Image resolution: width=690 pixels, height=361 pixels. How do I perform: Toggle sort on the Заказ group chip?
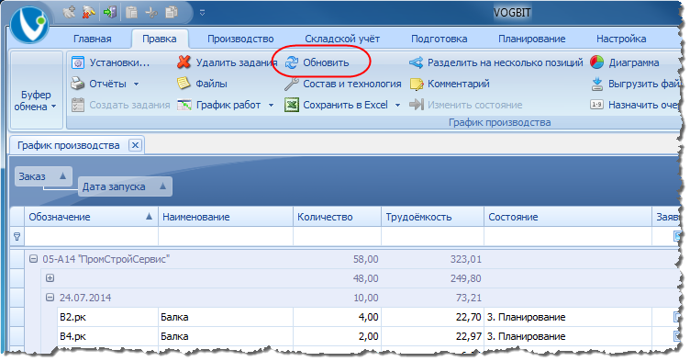click(43, 176)
